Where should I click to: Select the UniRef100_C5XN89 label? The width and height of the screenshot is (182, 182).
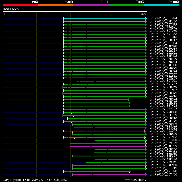click(x=163, y=153)
